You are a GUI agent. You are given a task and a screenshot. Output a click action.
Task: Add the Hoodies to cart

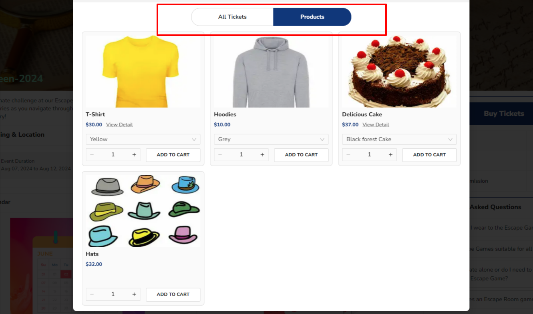pos(301,155)
